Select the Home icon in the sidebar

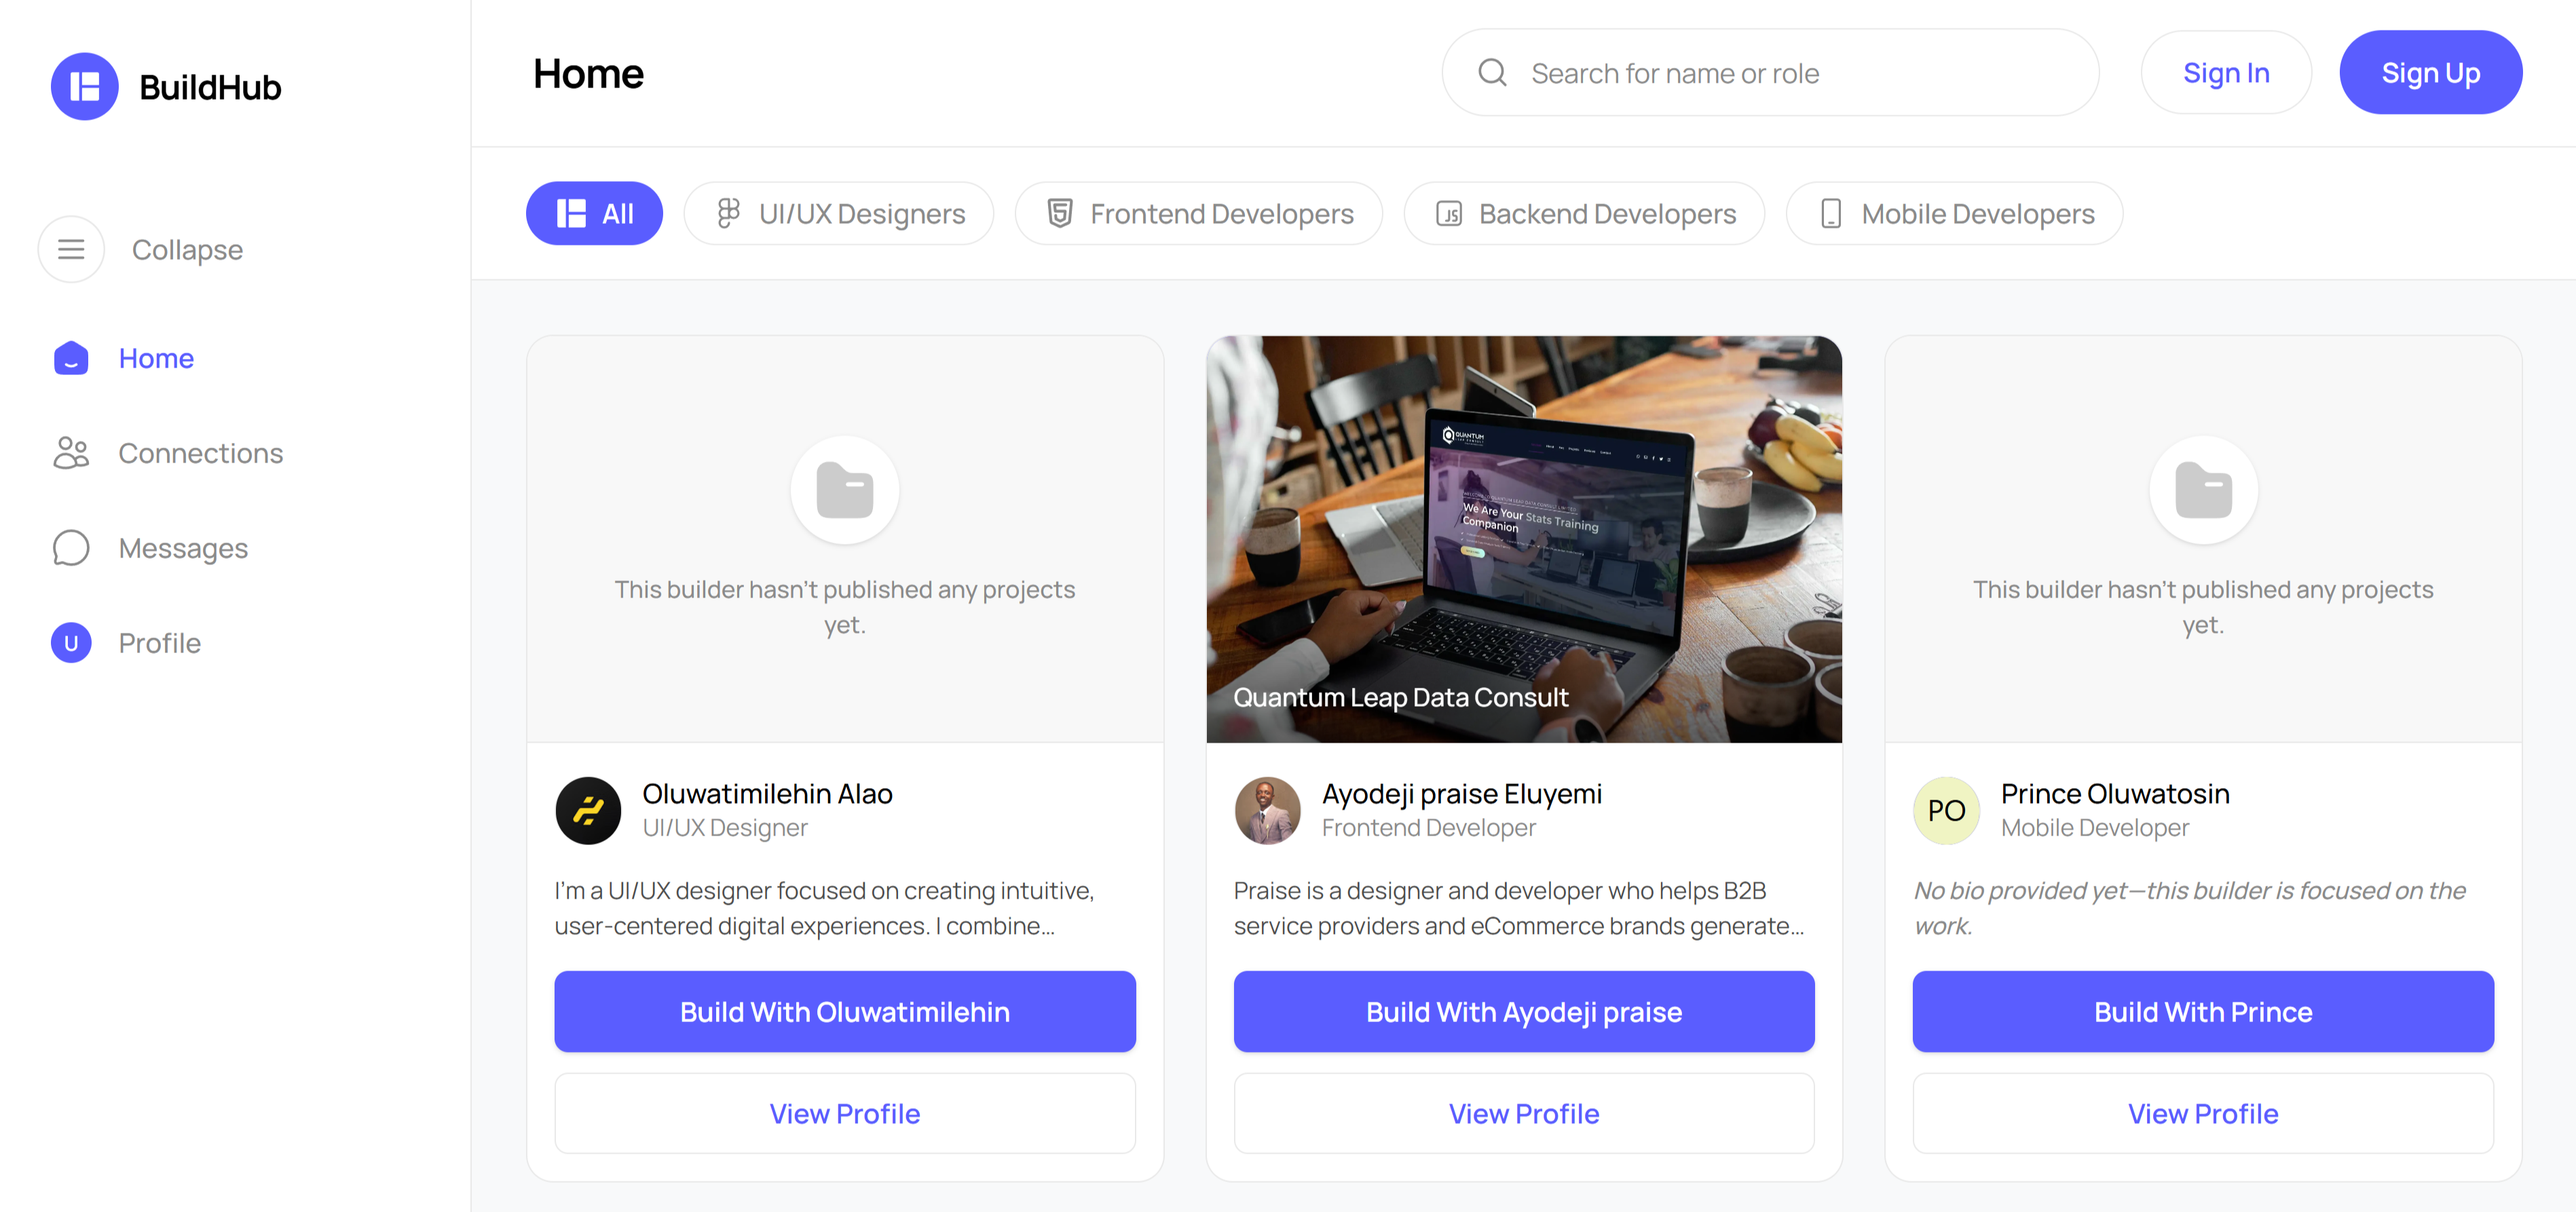70,357
